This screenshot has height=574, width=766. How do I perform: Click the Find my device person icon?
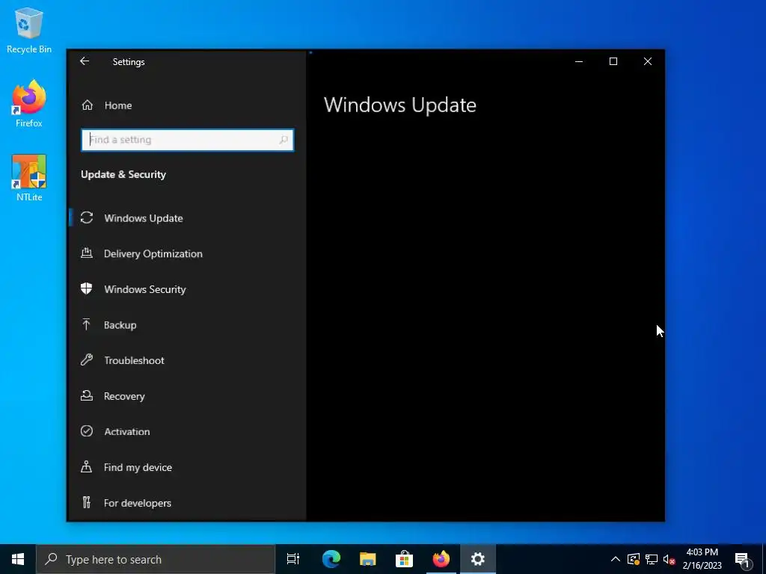pyautogui.click(x=87, y=466)
